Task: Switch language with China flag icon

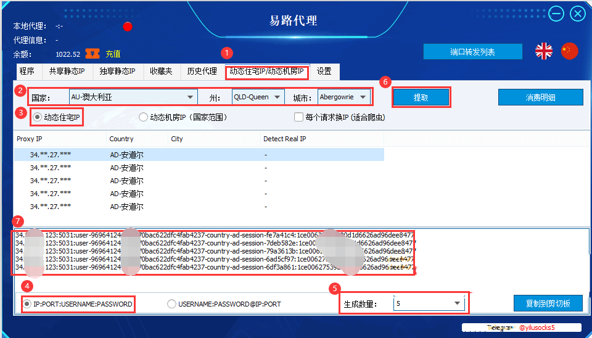Action: coord(569,51)
